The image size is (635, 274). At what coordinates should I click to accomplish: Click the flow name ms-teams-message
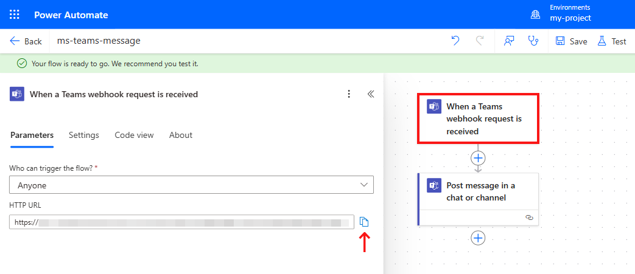click(x=99, y=41)
